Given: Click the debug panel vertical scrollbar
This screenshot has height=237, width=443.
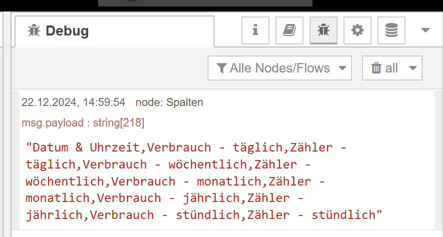Looking at the screenshot, I should (x=438, y=160).
